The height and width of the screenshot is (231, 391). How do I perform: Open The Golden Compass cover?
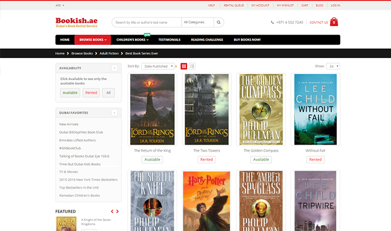[261, 109]
